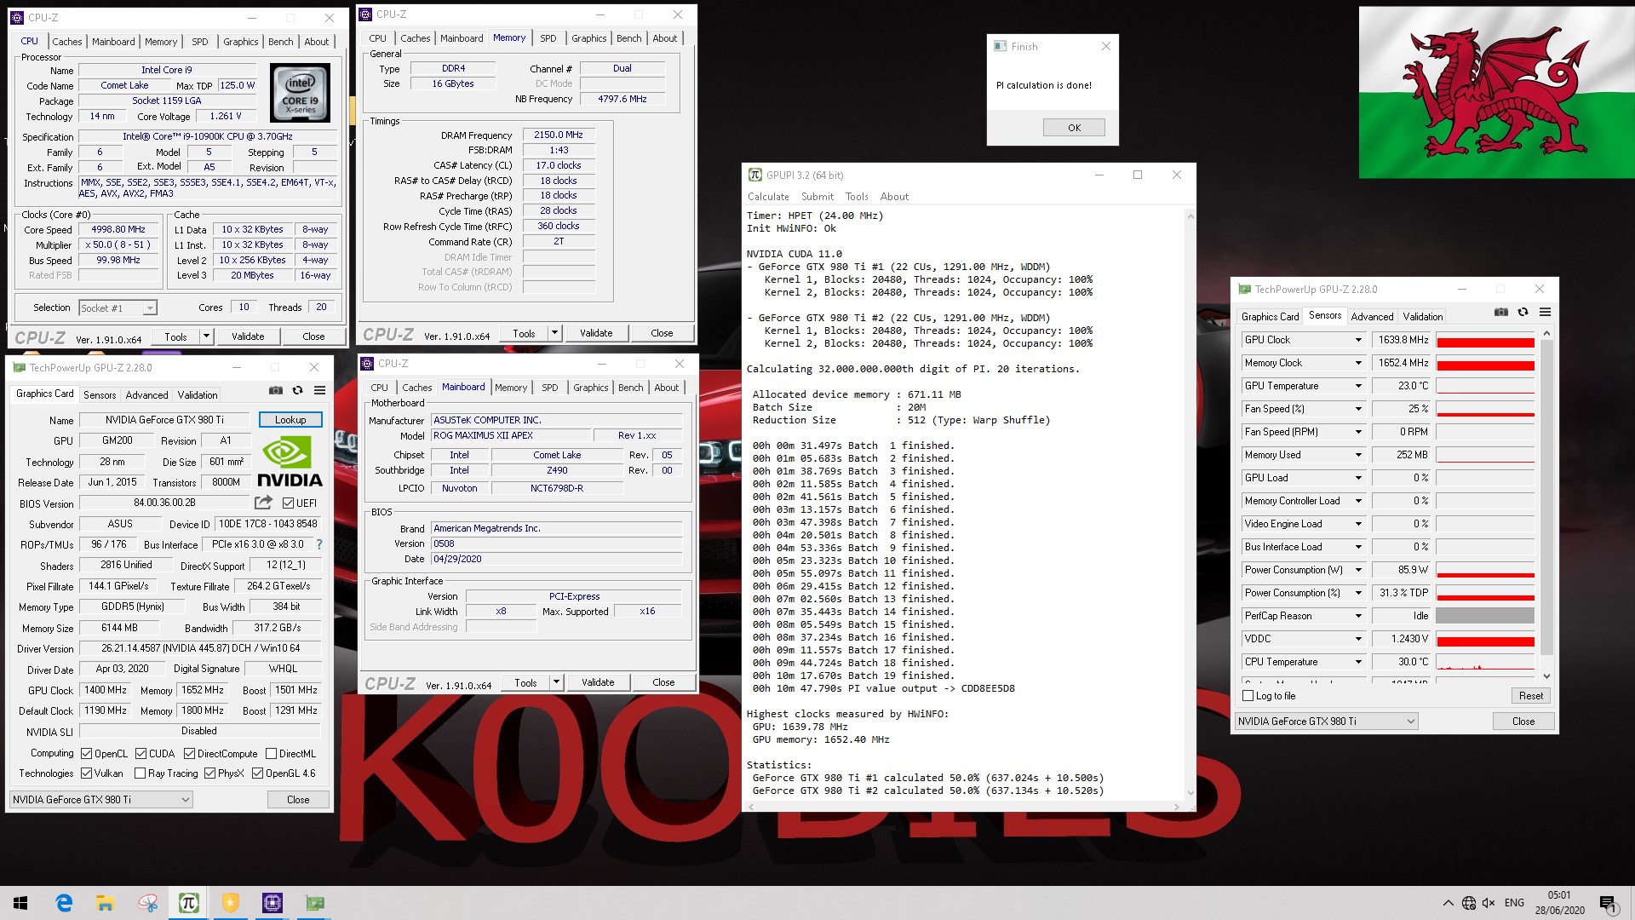Toggle the Vulkan checkbox
Viewport: 1635px width, 920px height.
point(86,773)
